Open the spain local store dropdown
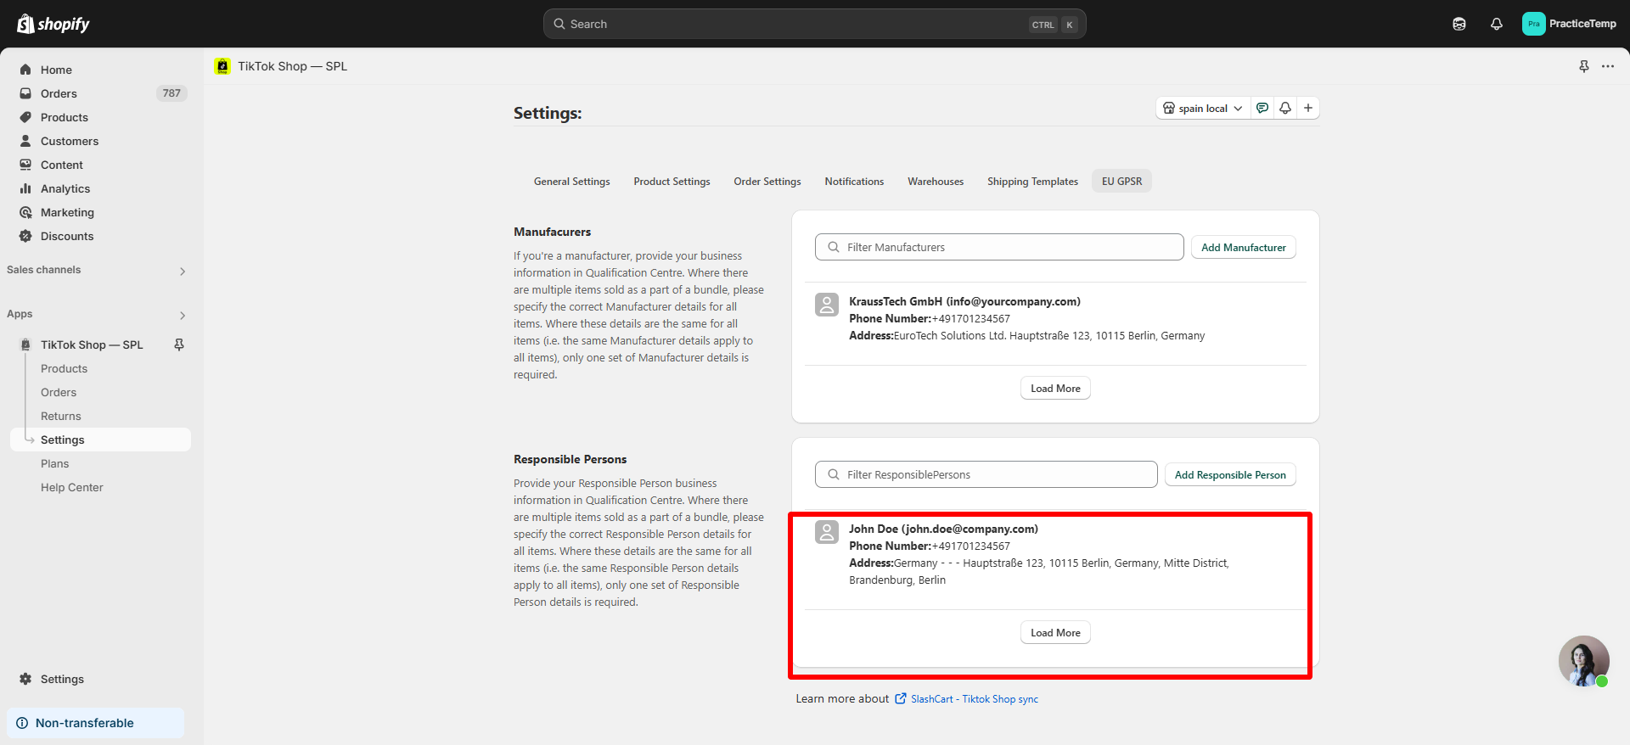Screen dimensions: 1630x745 point(1203,108)
